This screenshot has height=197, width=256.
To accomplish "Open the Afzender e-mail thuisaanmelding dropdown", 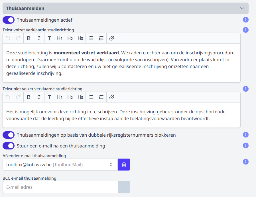I will tap(60, 165).
